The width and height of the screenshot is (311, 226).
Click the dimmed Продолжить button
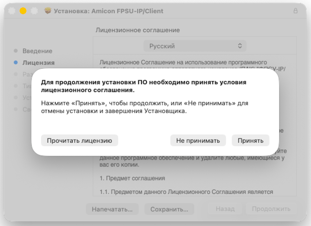pyautogui.click(x=271, y=209)
